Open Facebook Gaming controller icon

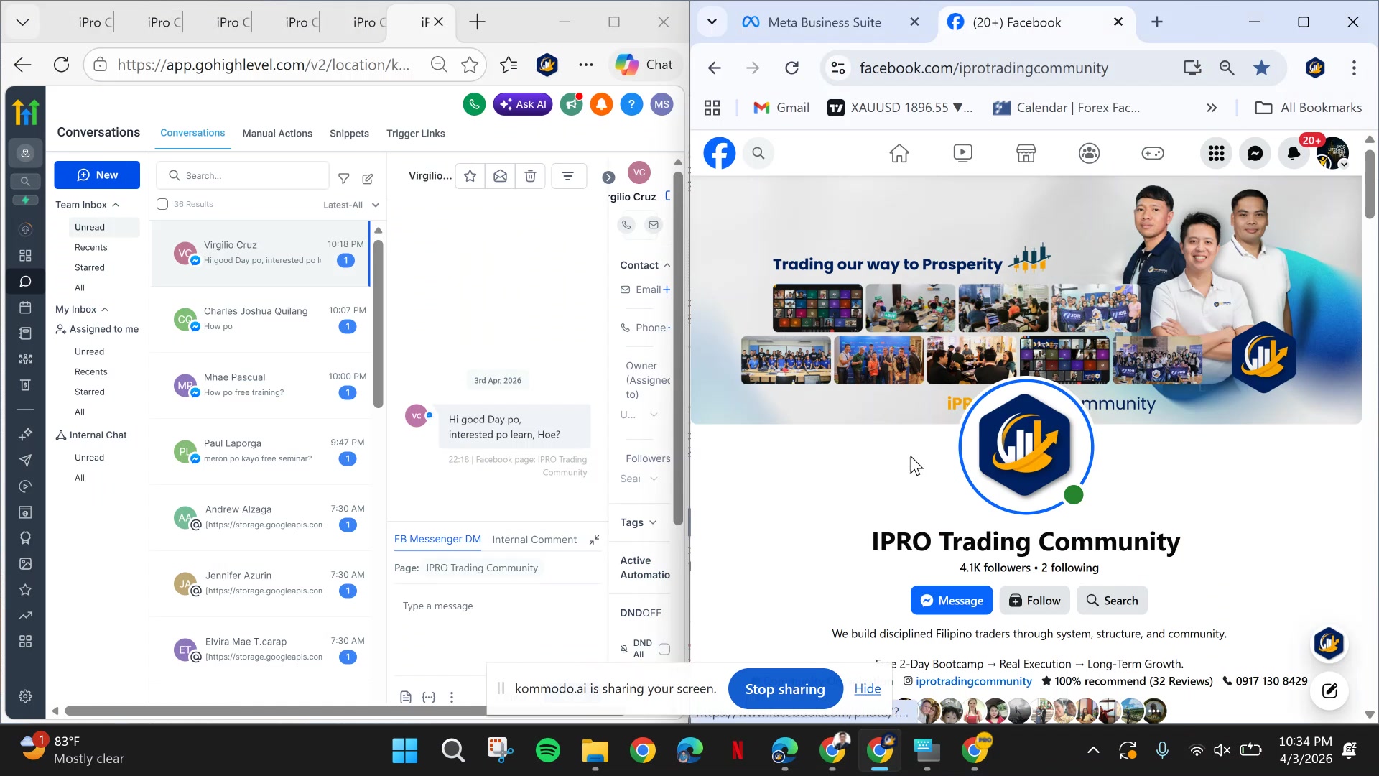1153,153
